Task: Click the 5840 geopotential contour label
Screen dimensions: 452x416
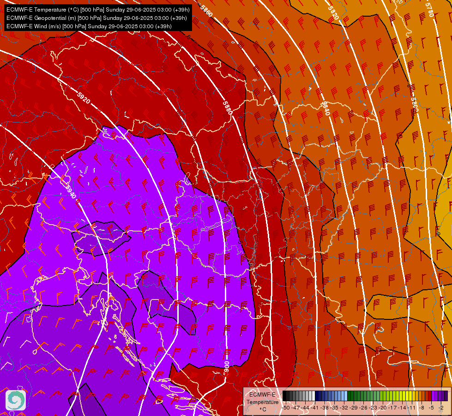Action: [325, 109]
